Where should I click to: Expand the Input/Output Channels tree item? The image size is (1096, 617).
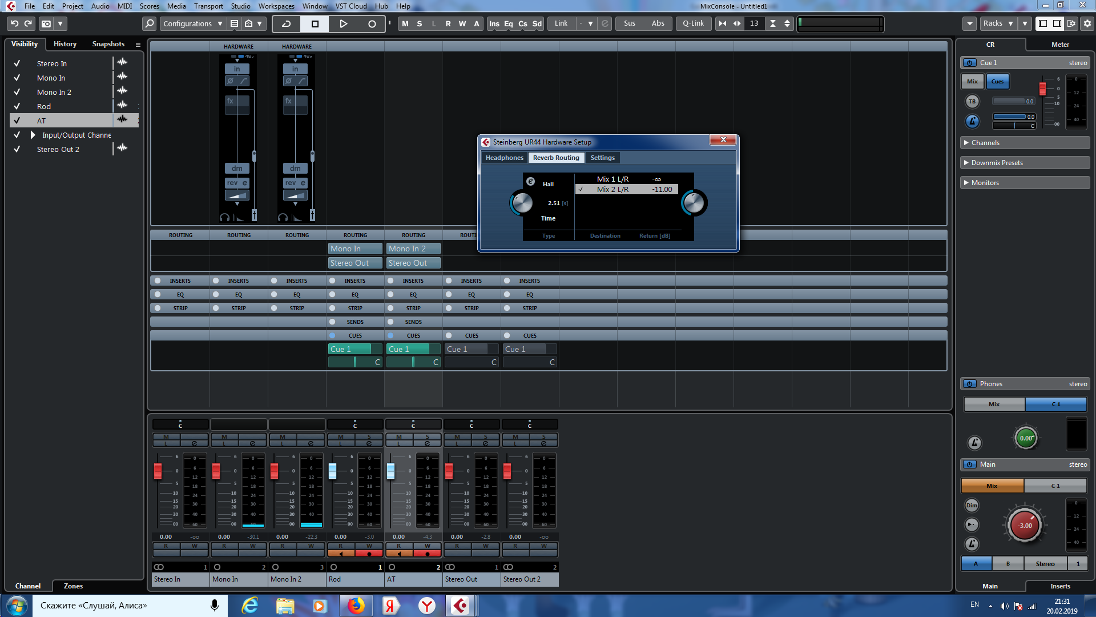(x=33, y=135)
